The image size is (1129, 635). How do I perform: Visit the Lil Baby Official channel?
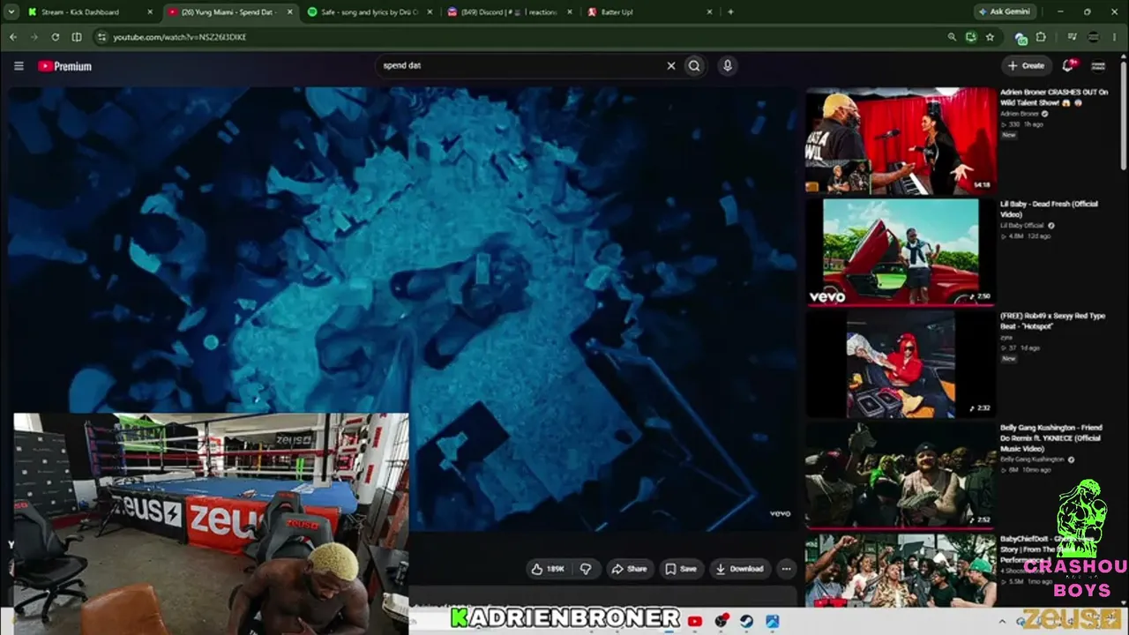point(1022,226)
